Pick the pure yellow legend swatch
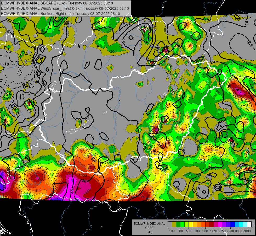 click(x=191, y=224)
